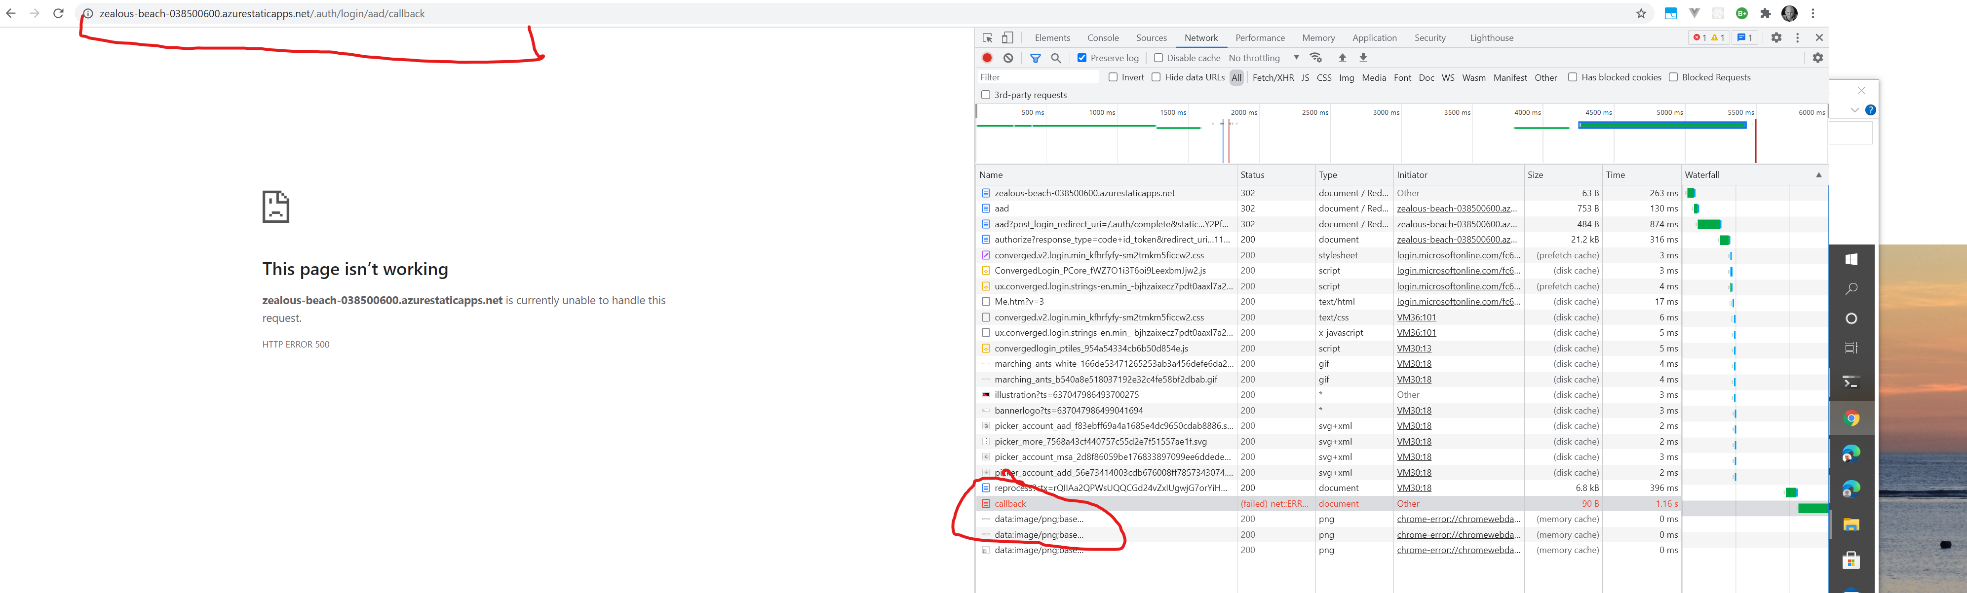Toggle the device toolbar icon
This screenshot has height=593, width=1967.
[x=1008, y=37]
